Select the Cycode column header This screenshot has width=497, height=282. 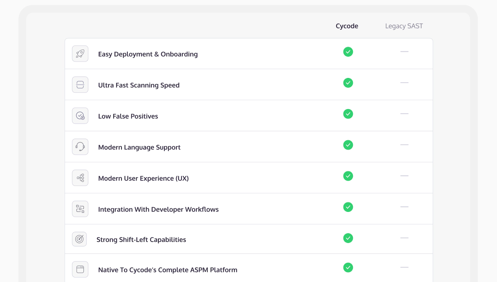(347, 26)
